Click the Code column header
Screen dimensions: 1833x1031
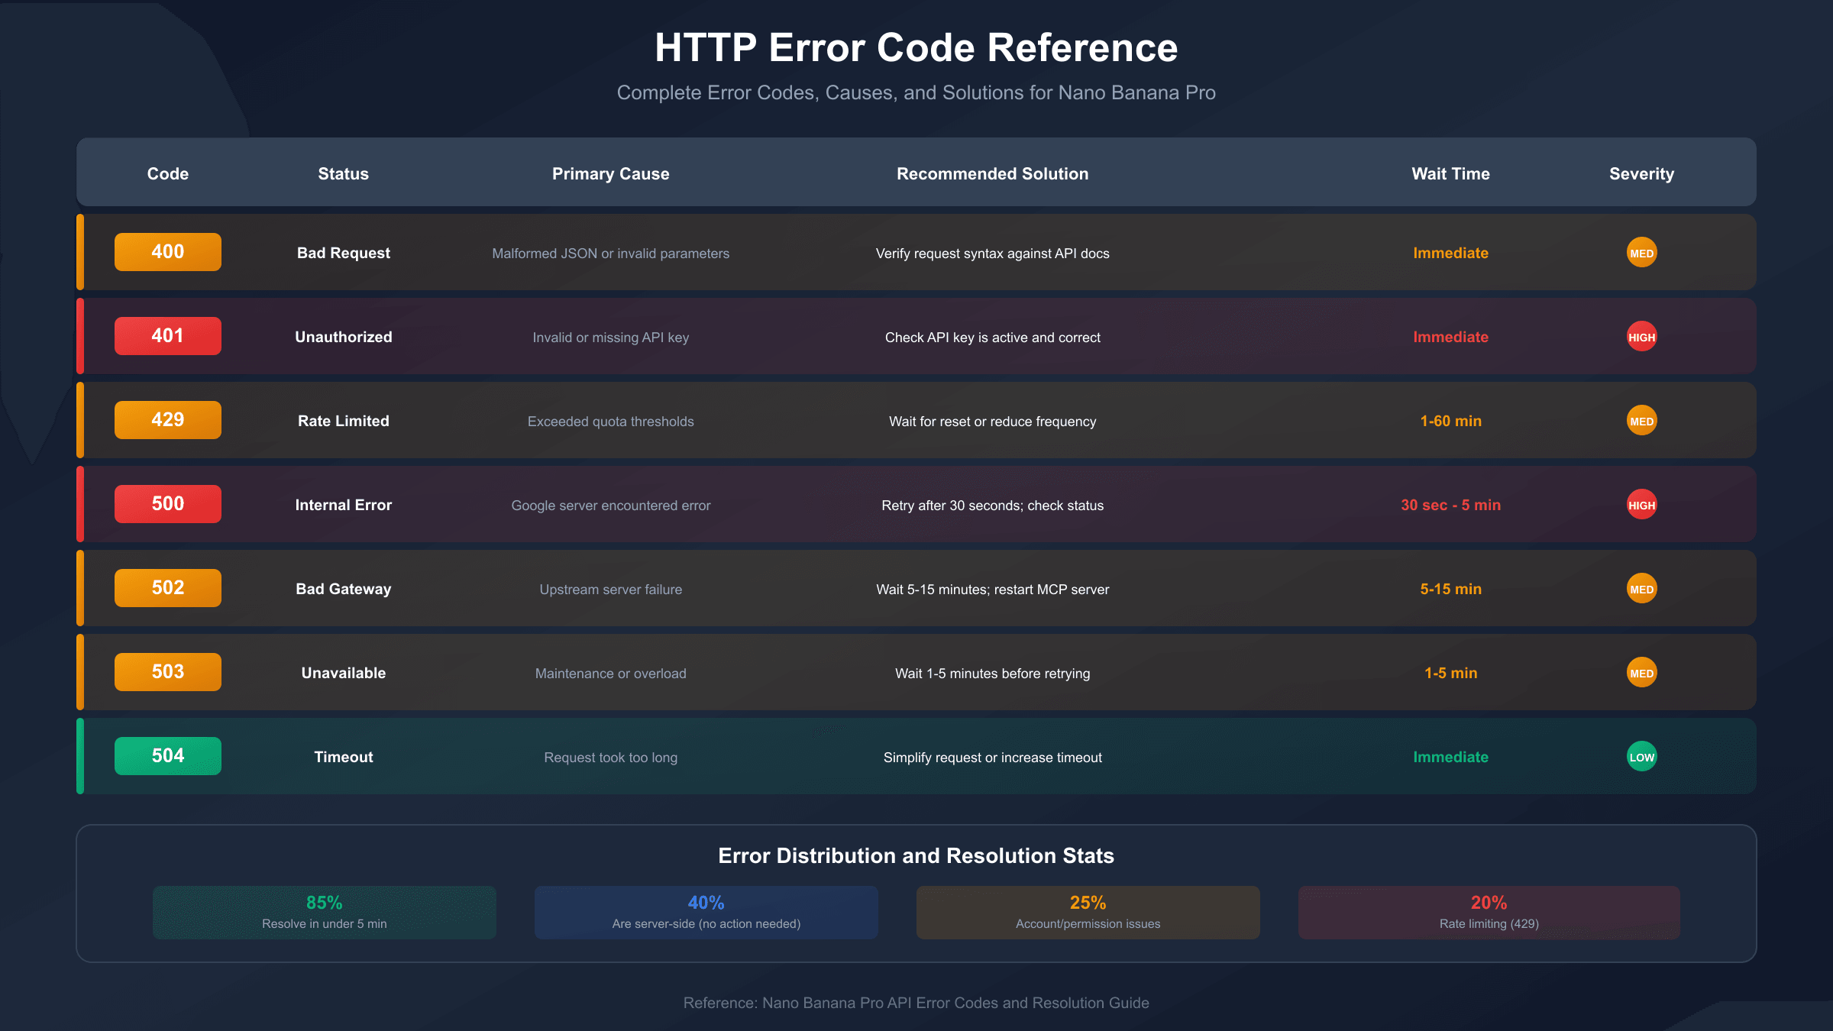(x=167, y=173)
